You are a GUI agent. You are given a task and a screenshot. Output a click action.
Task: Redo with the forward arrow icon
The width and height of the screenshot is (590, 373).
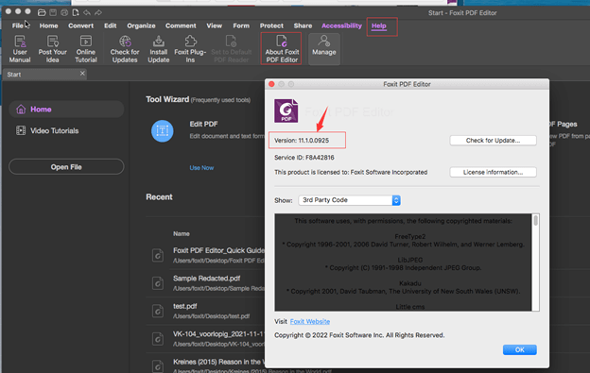[98, 13]
